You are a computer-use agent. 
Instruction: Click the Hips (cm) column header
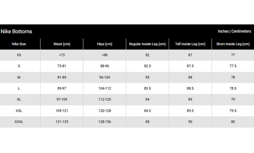105,44
